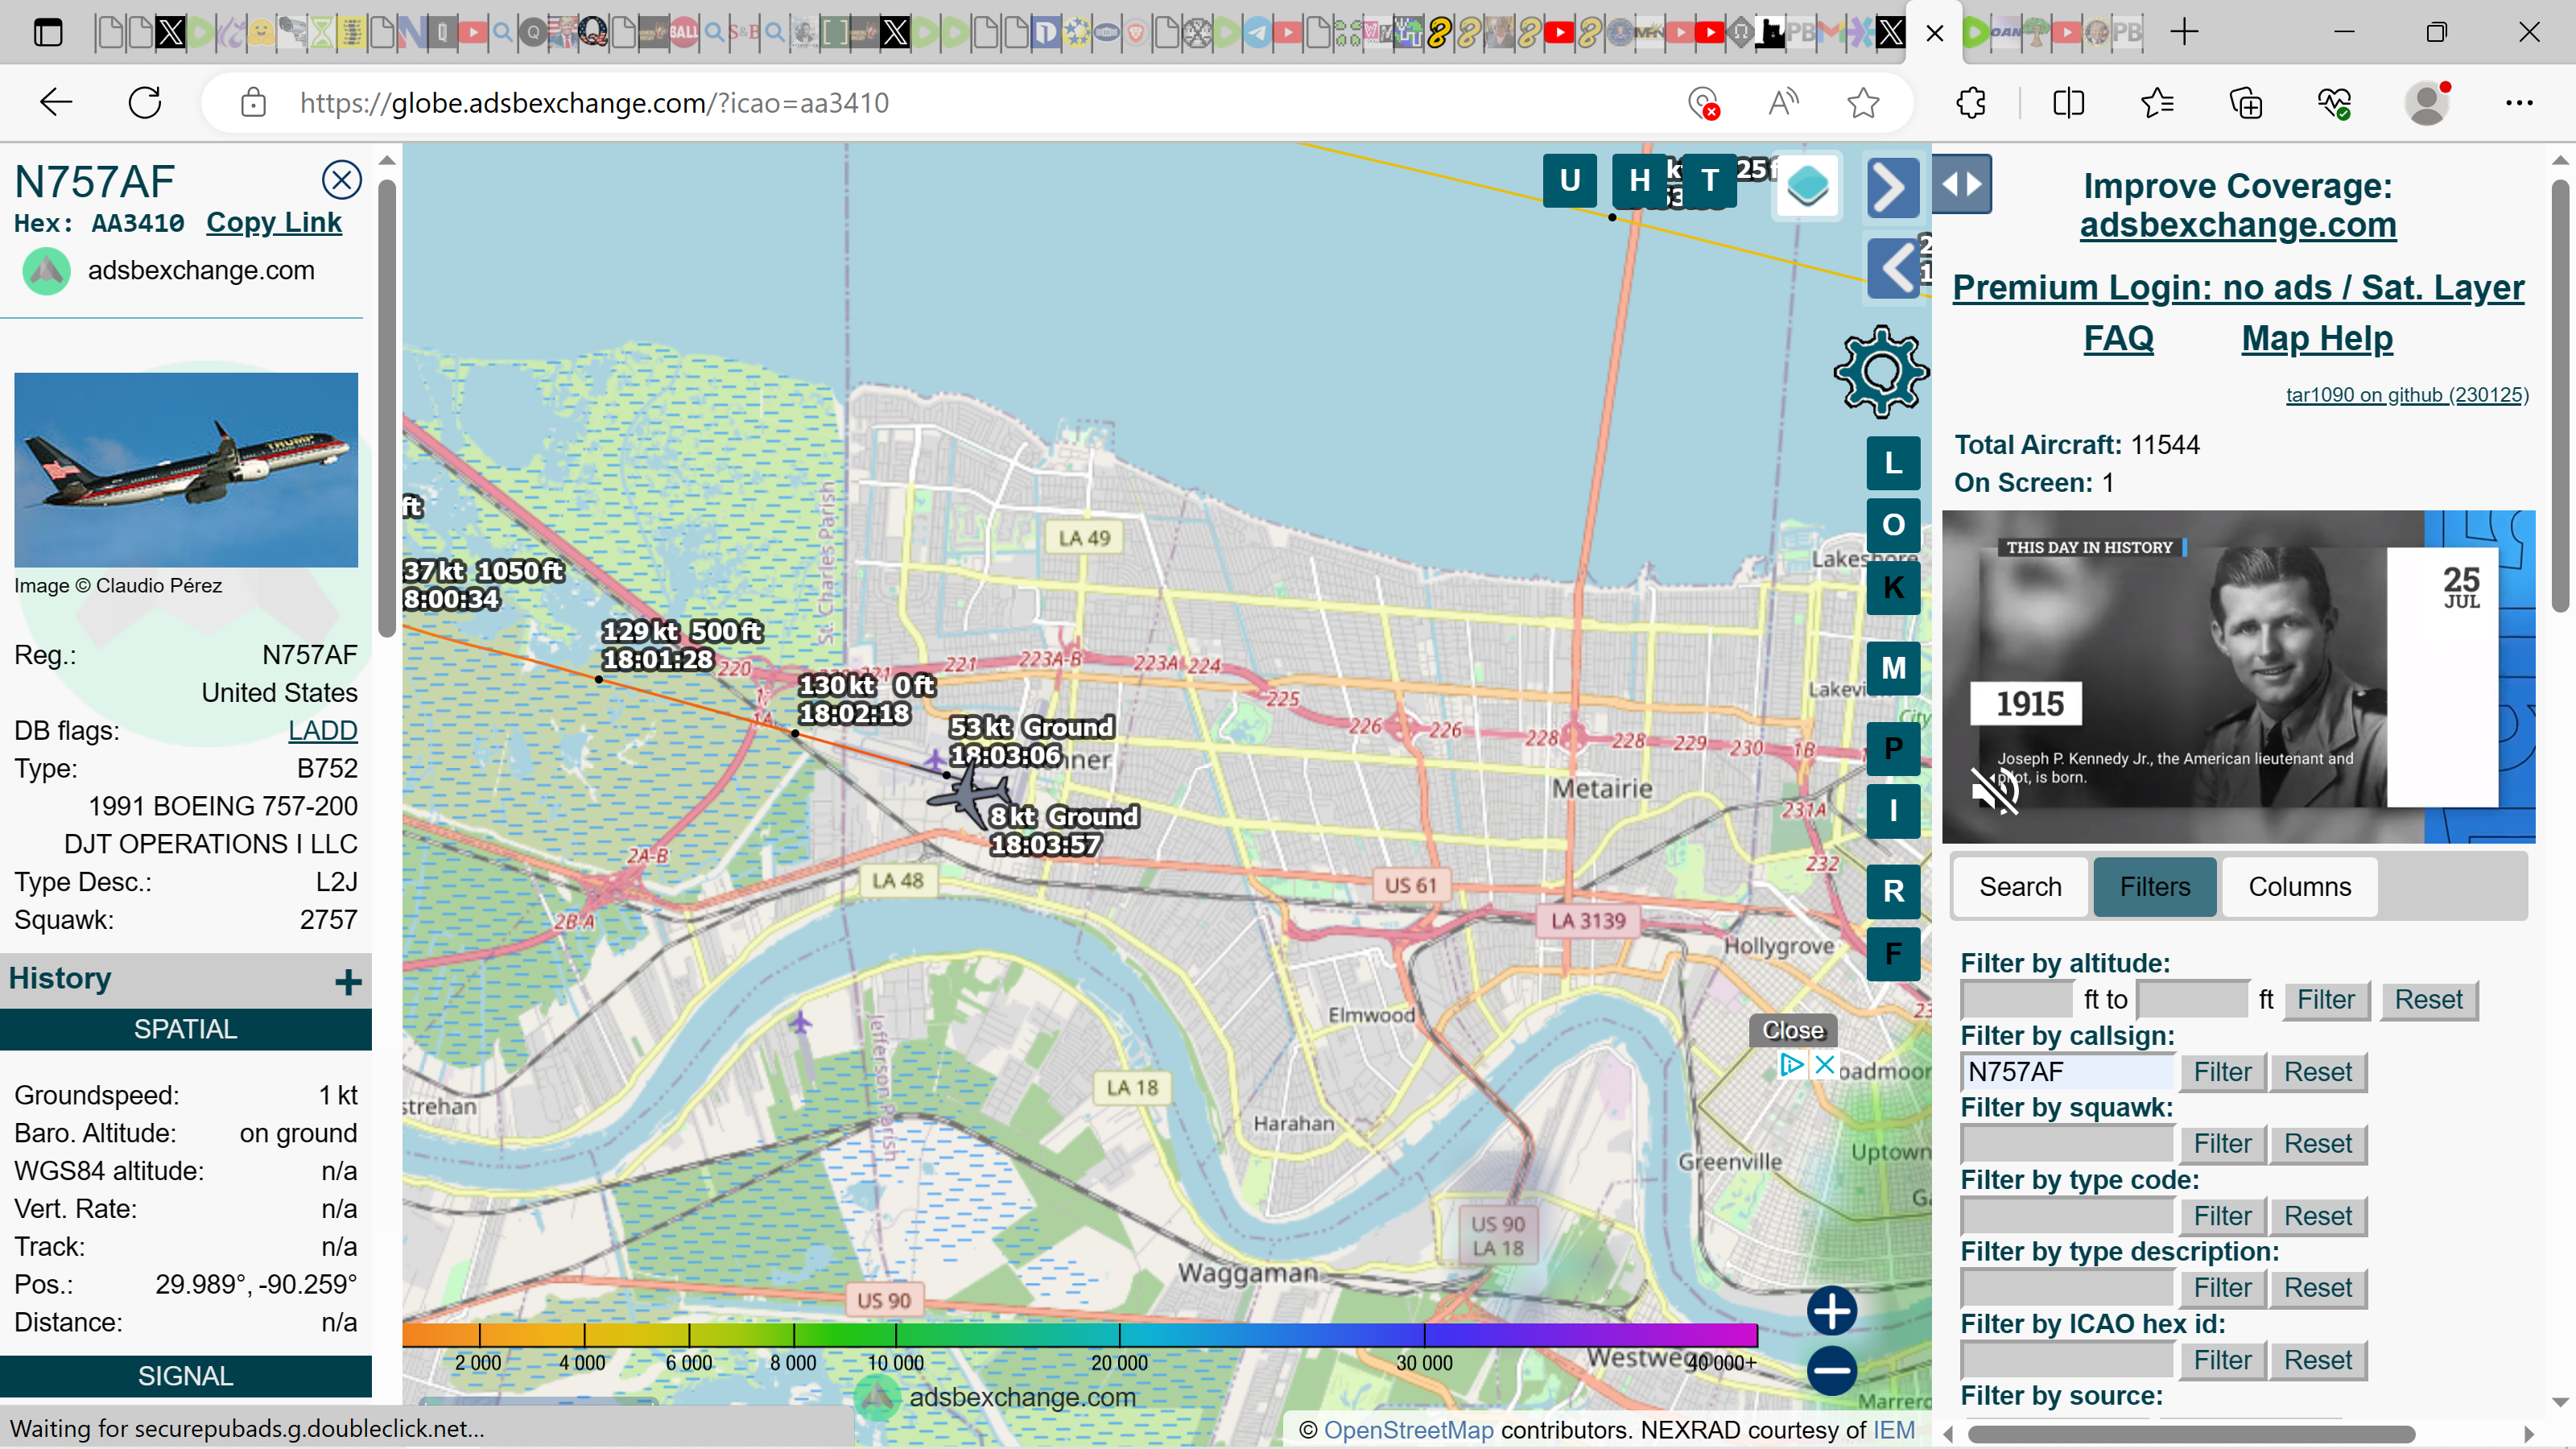The width and height of the screenshot is (2576, 1449).
Task: Click the right-arrow expand map button
Action: point(1892,187)
